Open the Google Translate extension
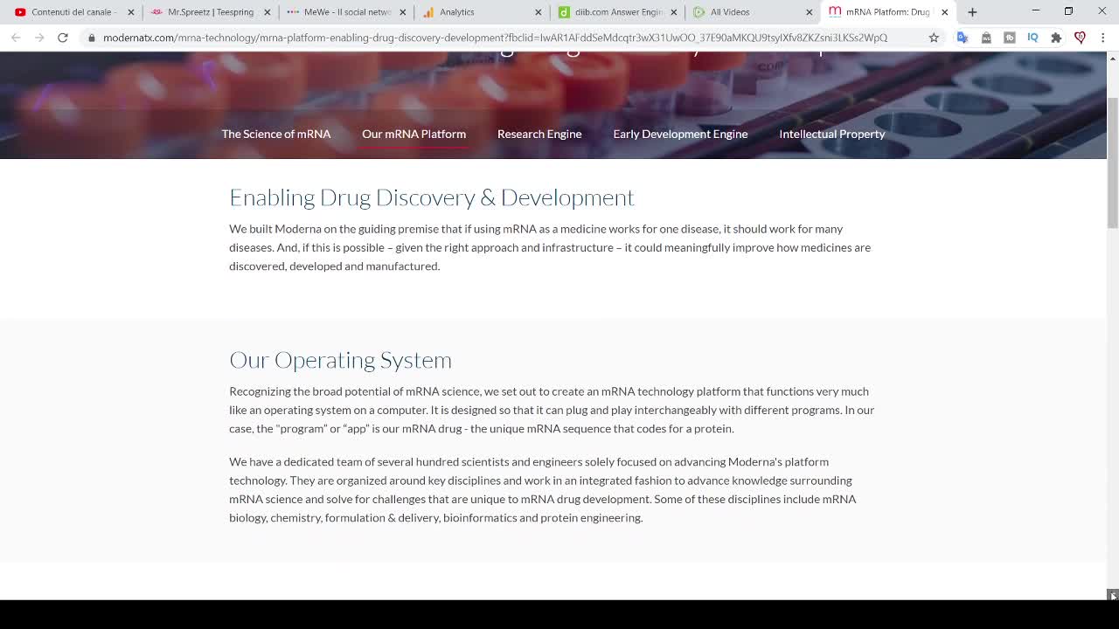 tap(963, 38)
